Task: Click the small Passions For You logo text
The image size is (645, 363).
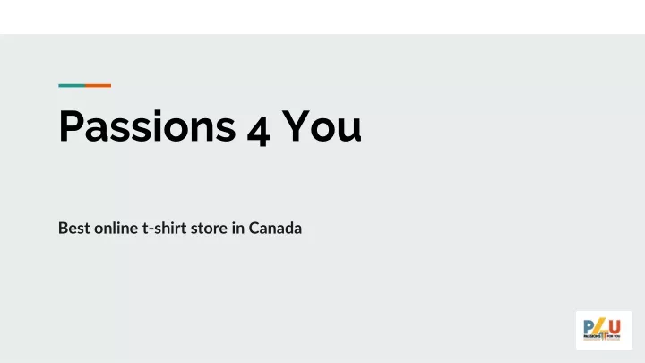Action: pyautogui.click(x=602, y=337)
